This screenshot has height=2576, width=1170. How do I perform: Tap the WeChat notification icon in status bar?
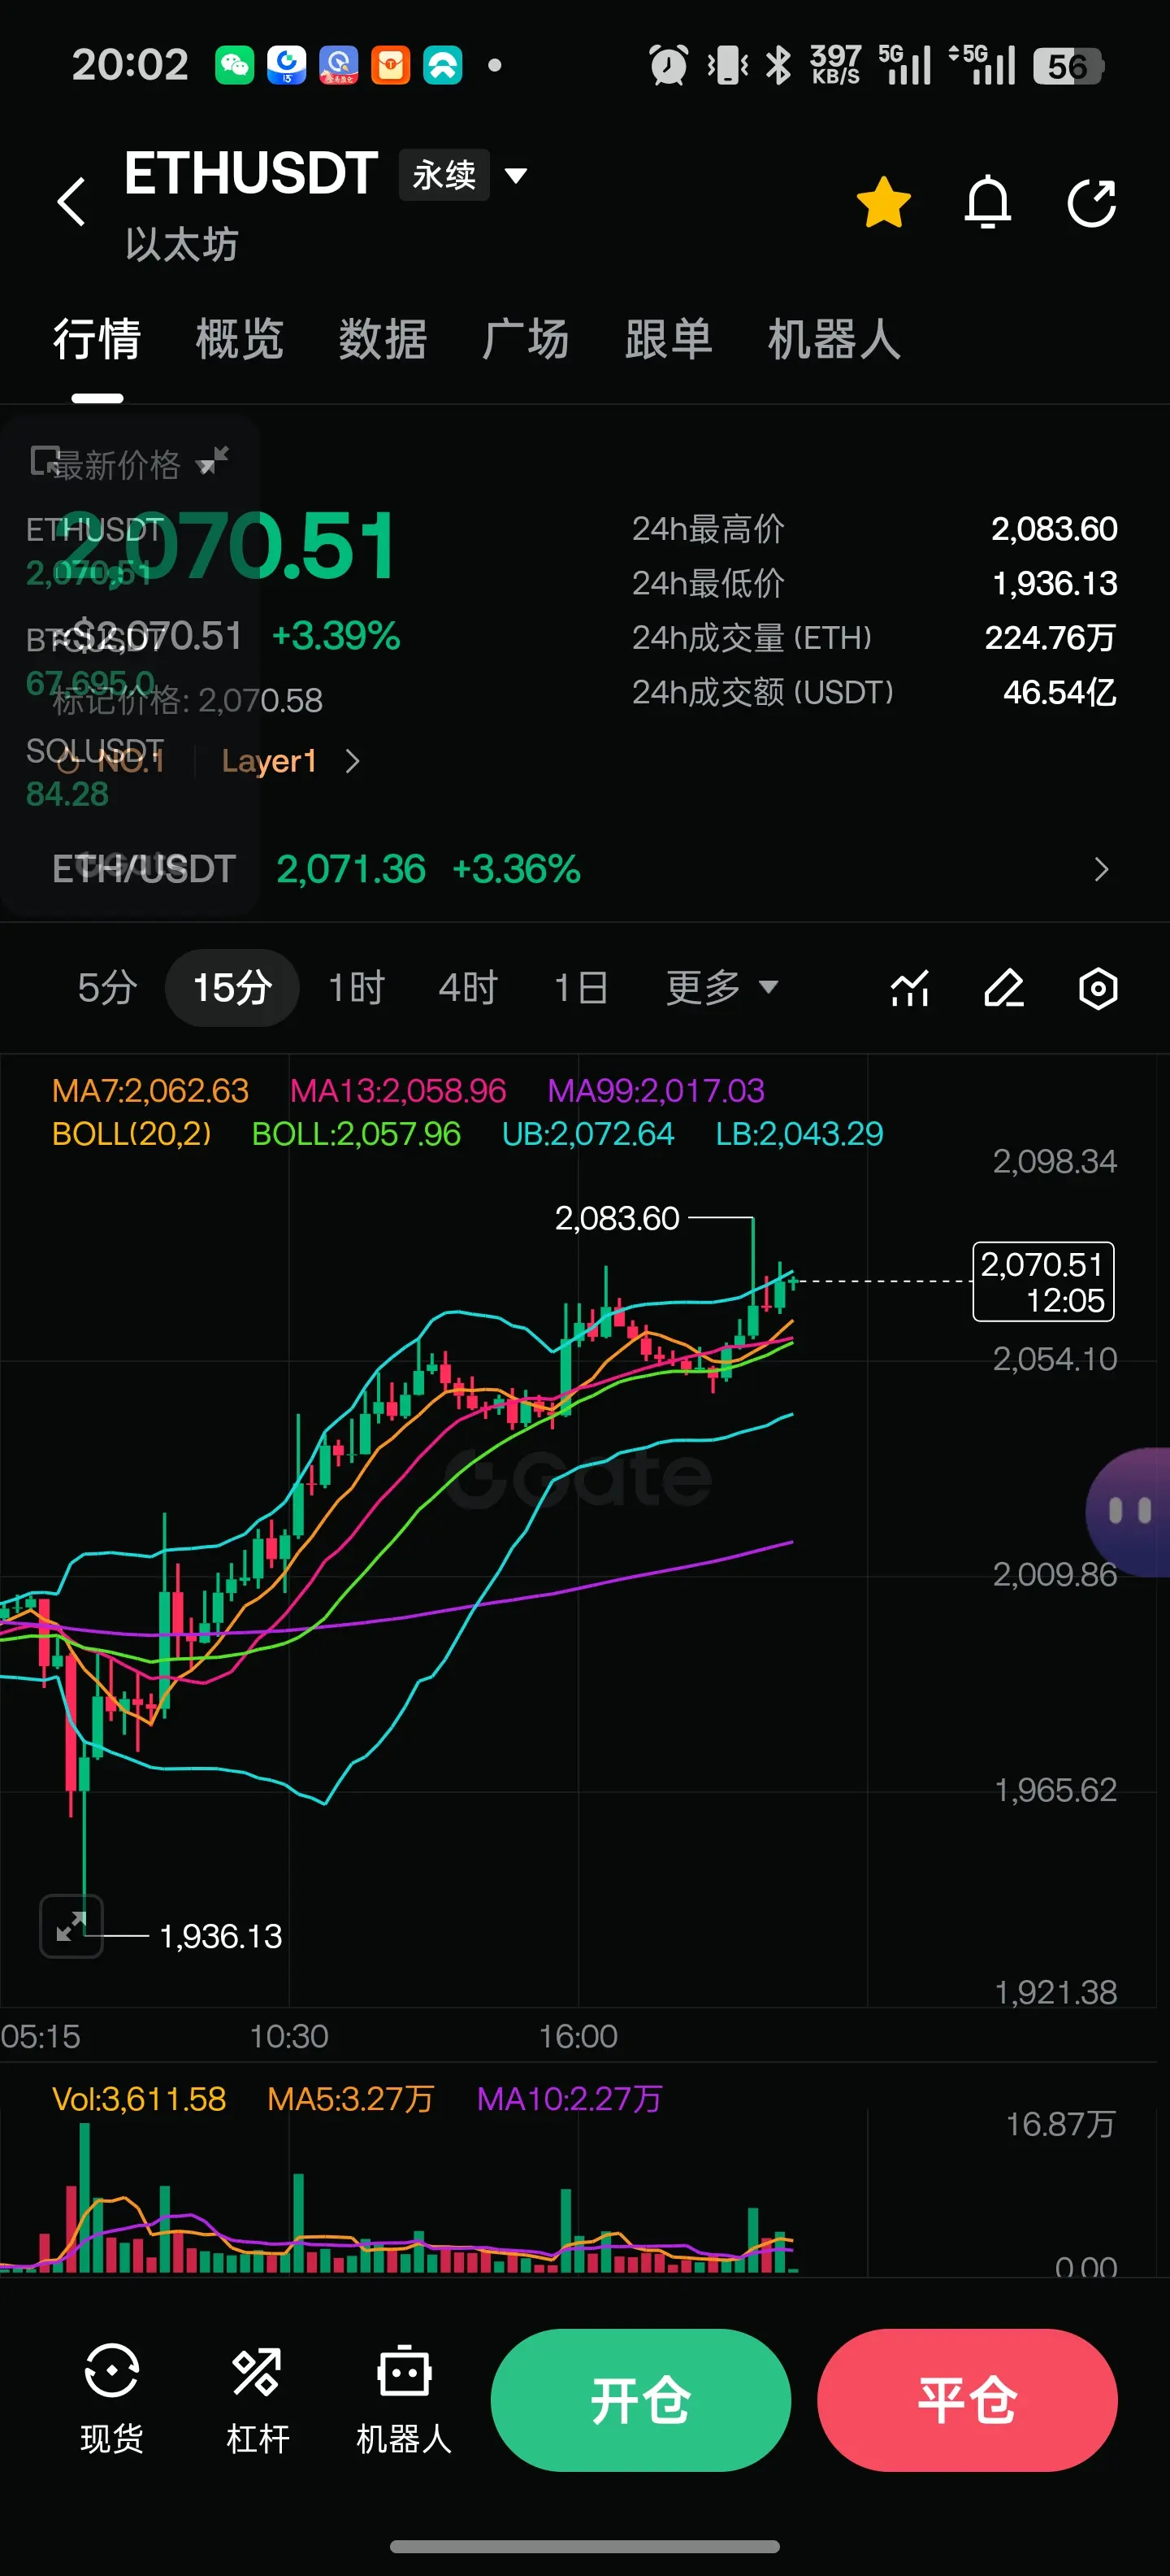[235, 66]
